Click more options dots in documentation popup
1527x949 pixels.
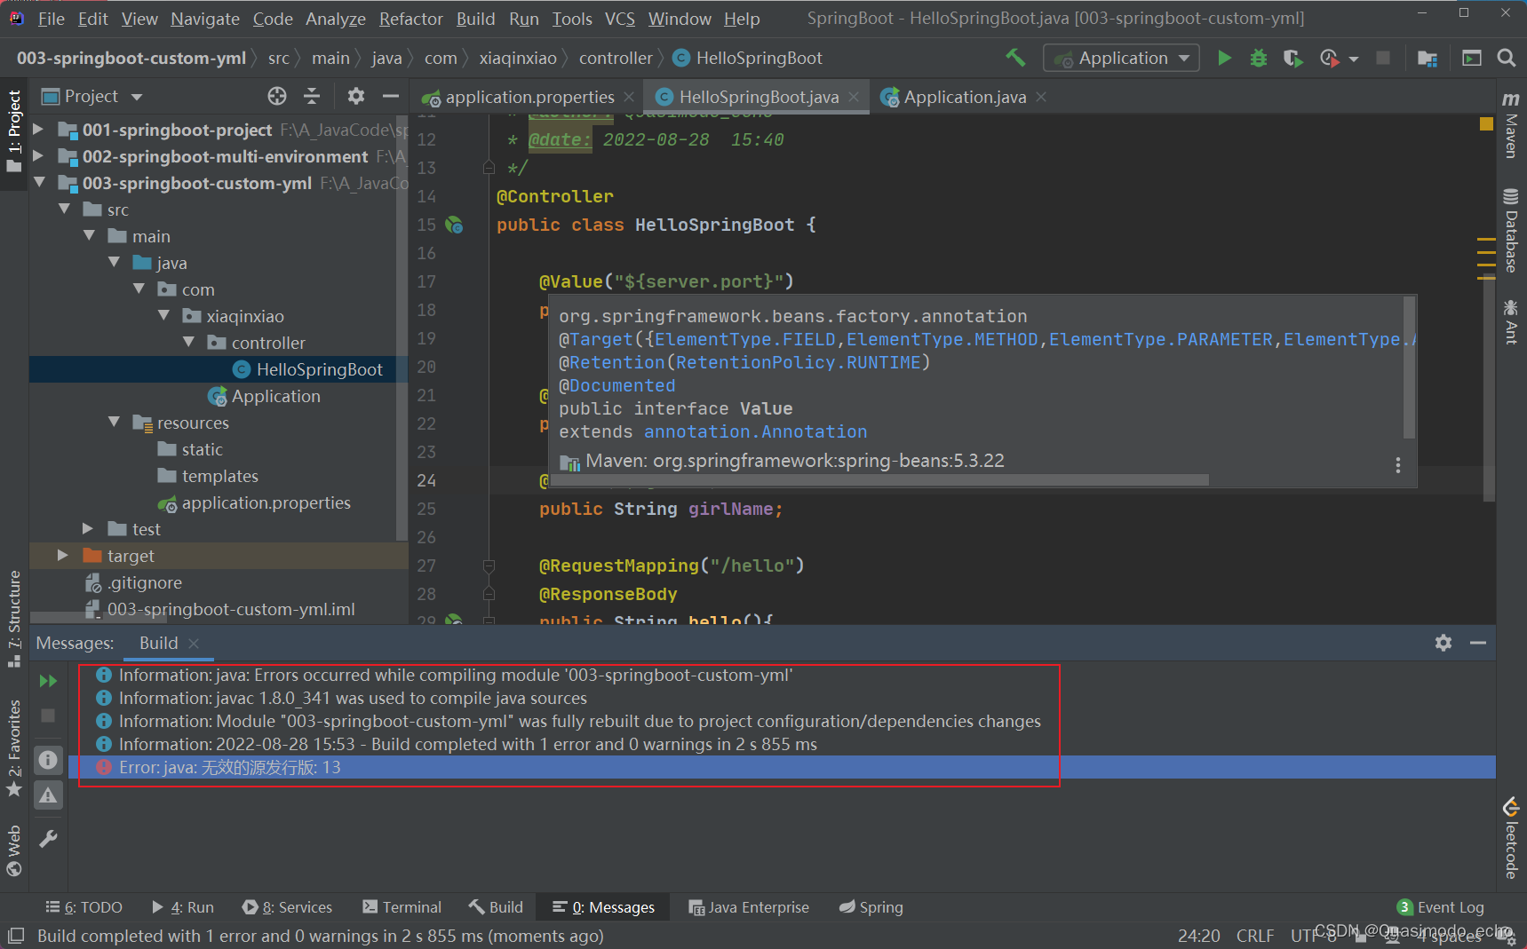pos(1397,465)
